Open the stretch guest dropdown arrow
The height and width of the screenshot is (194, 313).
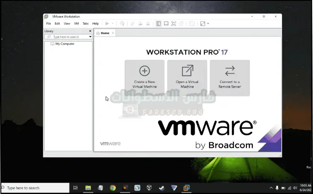[208, 24]
